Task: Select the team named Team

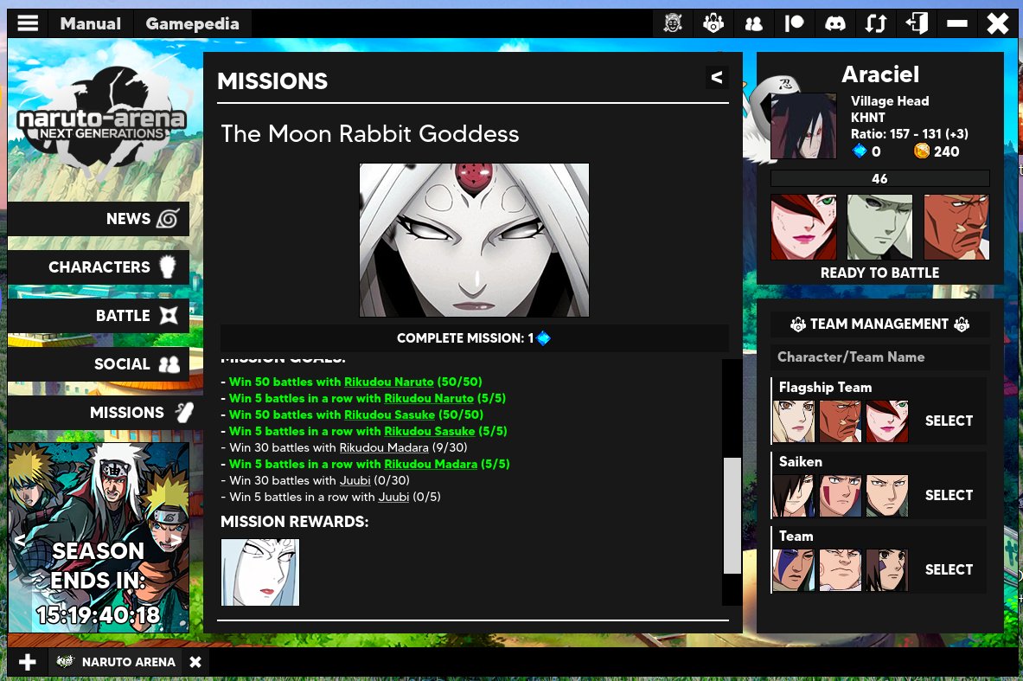Action: pos(949,570)
